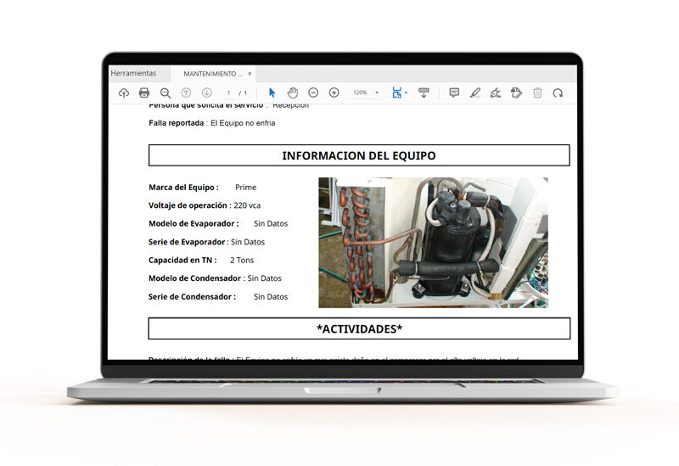The image size is (679, 466).
Task: Click the cloud upload icon
Action: pos(124,93)
